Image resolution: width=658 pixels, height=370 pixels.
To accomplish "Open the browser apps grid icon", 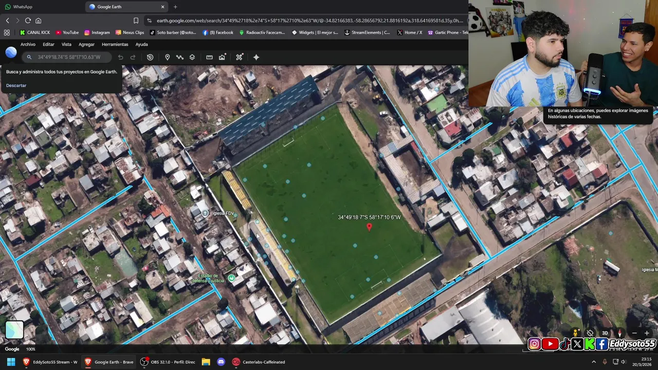I will pyautogui.click(x=7, y=32).
